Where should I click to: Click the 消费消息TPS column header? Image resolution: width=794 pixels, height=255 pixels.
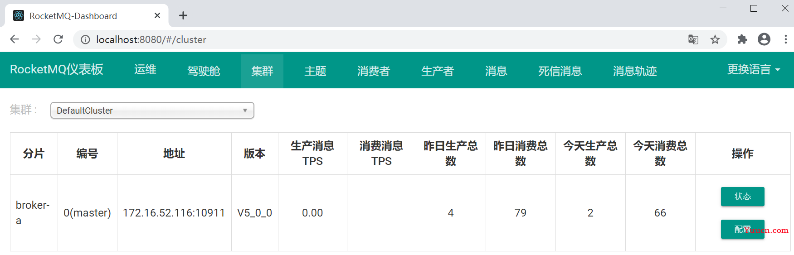click(381, 154)
